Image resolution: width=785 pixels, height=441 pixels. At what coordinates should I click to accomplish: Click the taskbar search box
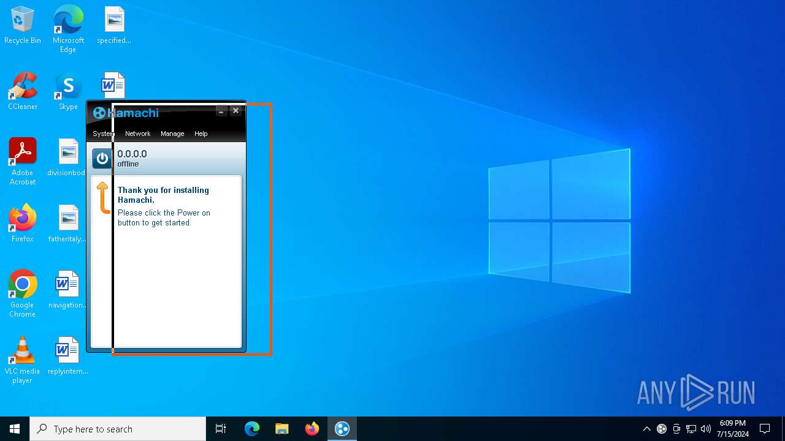[118, 429]
